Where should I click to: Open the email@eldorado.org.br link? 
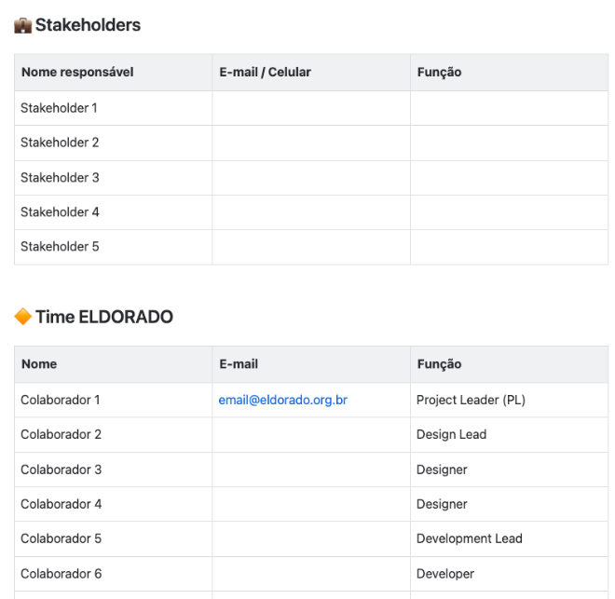[282, 400]
